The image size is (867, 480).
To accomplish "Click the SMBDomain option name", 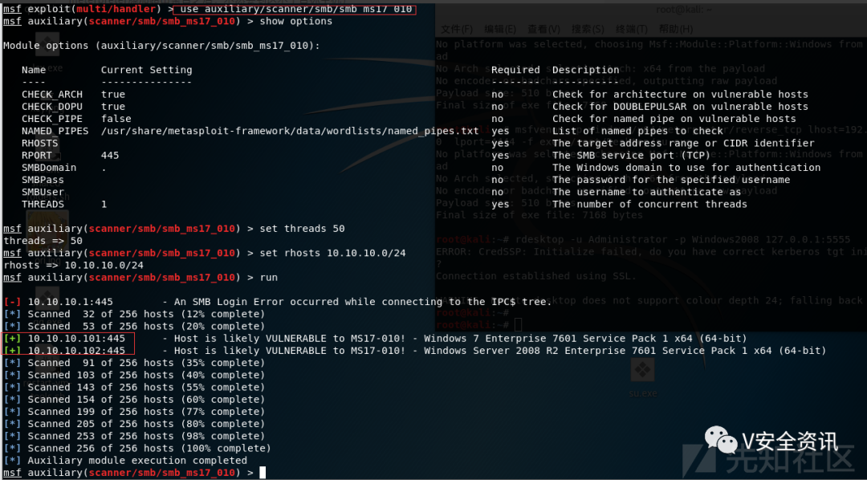I will 49,168.
